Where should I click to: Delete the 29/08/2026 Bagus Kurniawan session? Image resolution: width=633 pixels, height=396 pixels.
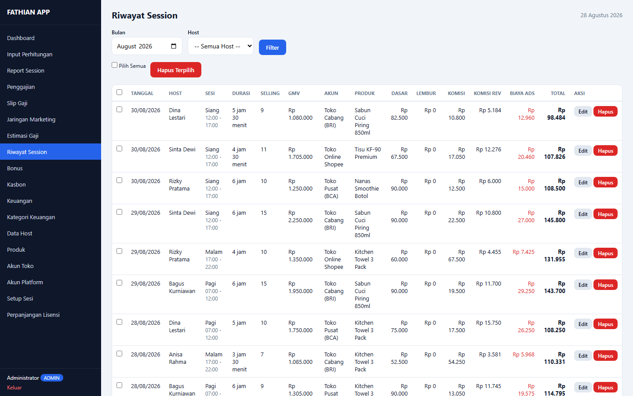[x=605, y=285]
